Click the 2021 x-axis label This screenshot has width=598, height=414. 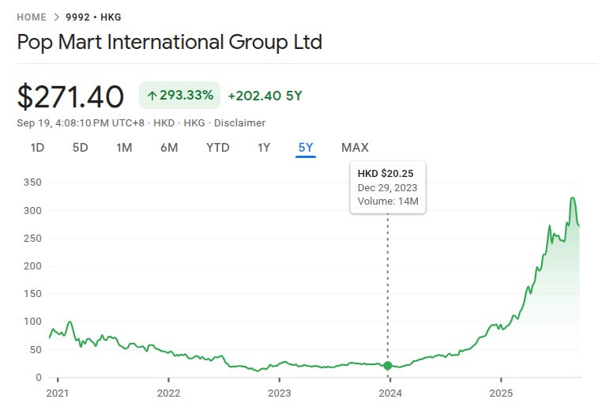(x=58, y=393)
